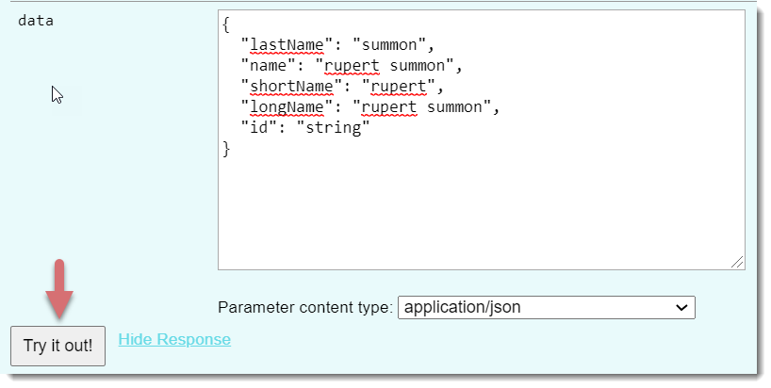
Task: Click the textarea resize handle in corner
Action: (x=737, y=263)
